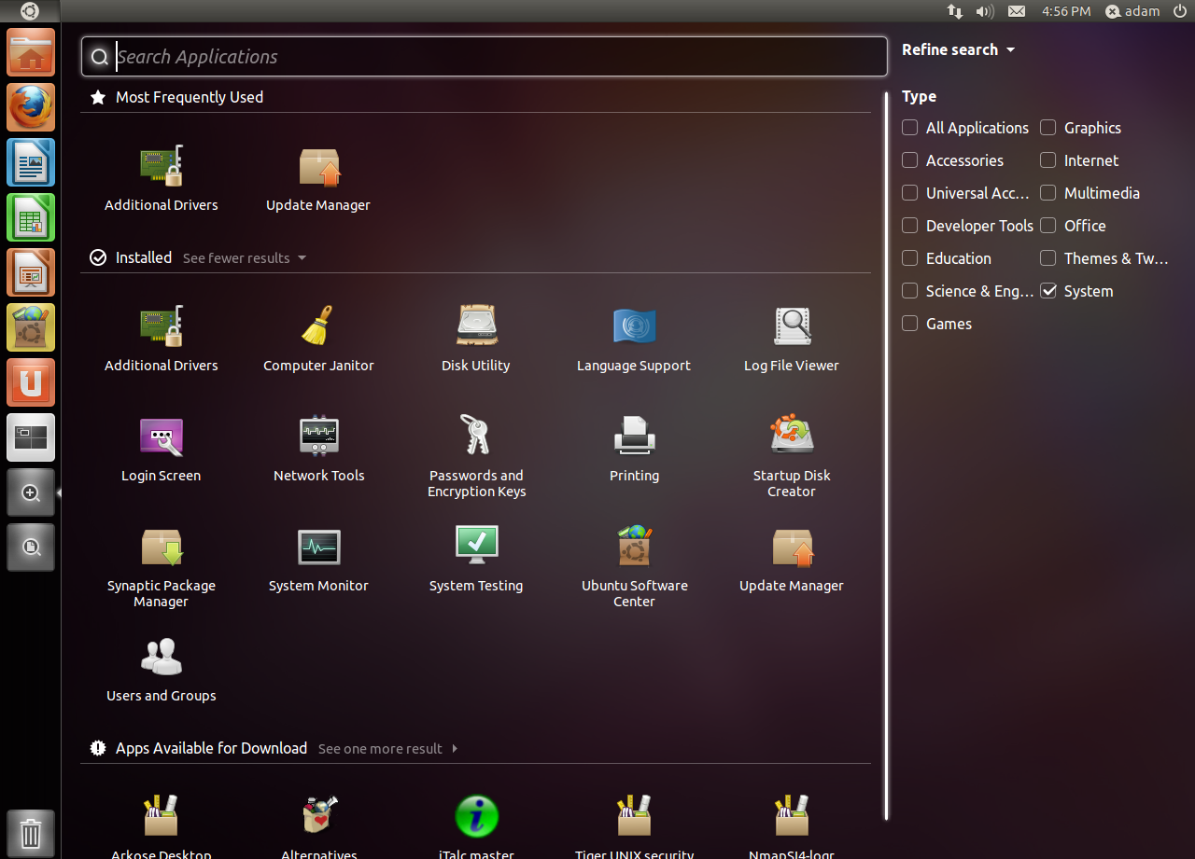This screenshot has height=859, width=1195.
Task: Open Ubuntu One from the launcher
Action: 31,382
